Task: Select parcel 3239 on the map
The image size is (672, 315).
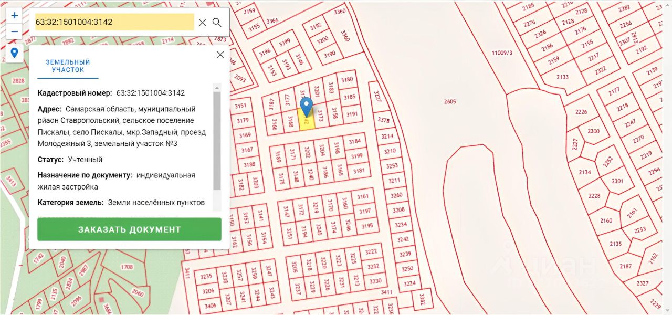Action: coord(405,254)
